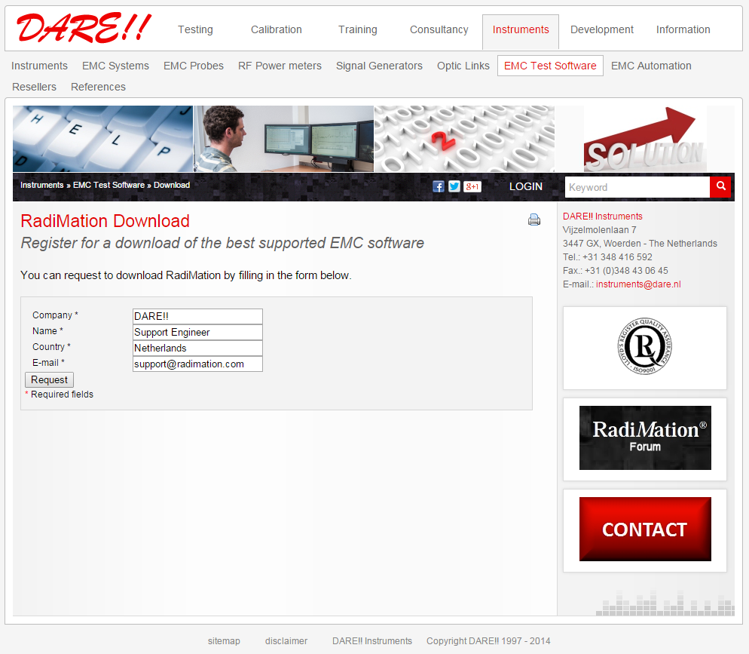Open the RadiMation Forum banner
749x654 pixels.
tap(644, 438)
